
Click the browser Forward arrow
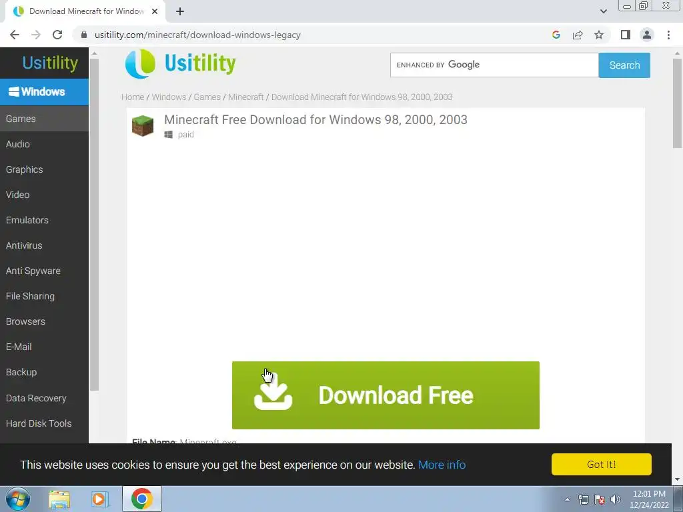[36, 35]
